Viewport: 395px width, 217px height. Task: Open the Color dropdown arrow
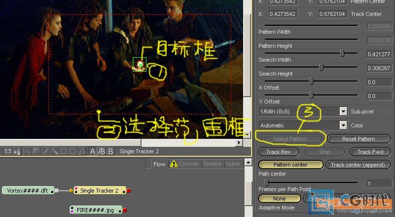click(343, 125)
